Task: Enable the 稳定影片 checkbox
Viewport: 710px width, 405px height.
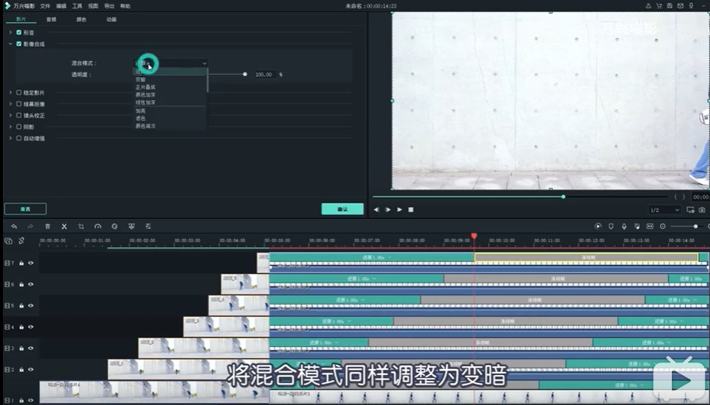Action: click(19, 93)
